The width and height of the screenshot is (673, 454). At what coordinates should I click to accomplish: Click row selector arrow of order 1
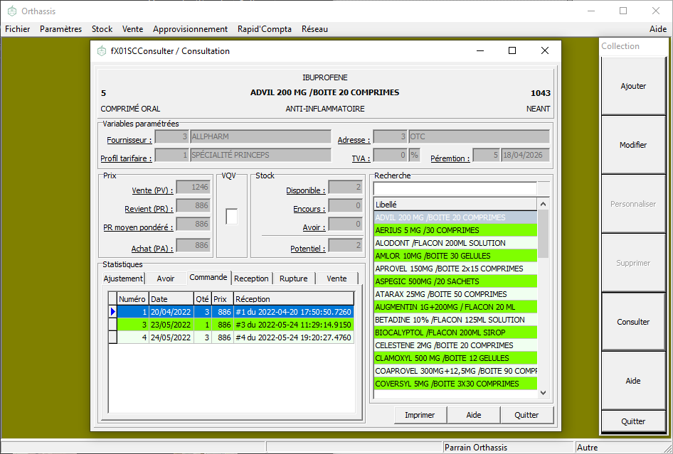coord(112,312)
